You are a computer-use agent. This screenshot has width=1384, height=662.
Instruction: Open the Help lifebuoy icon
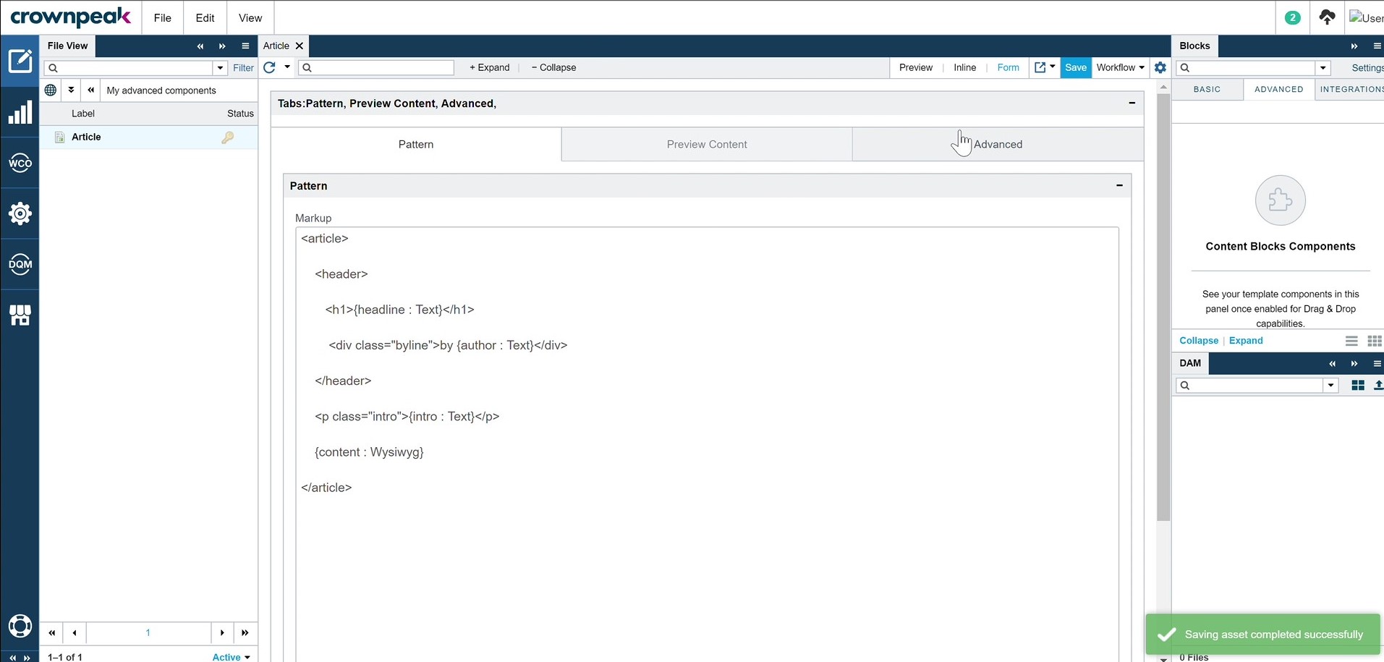coord(20,626)
